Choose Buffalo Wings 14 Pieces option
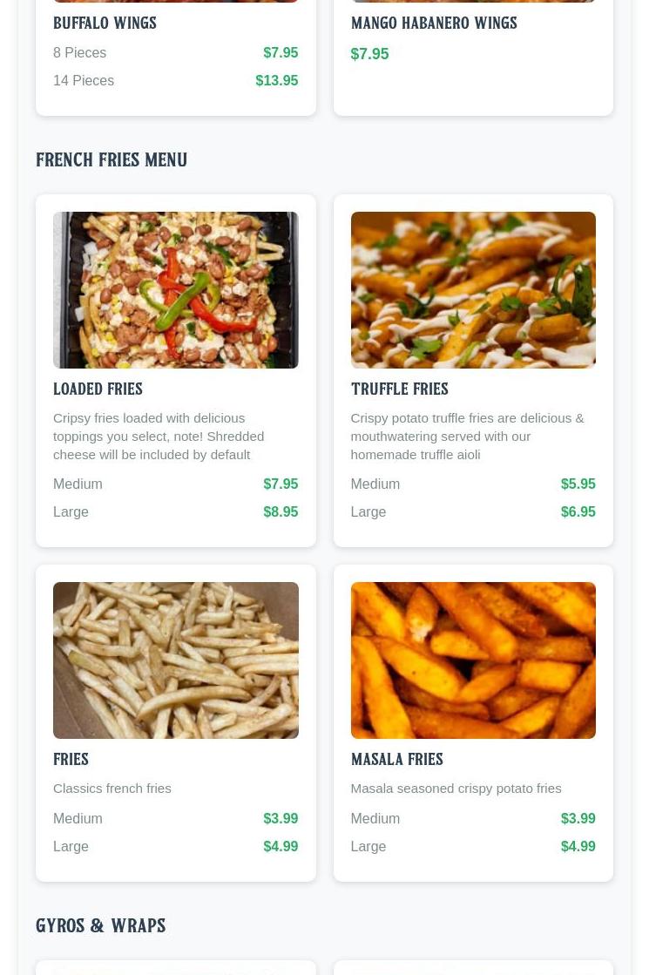 coord(176,81)
